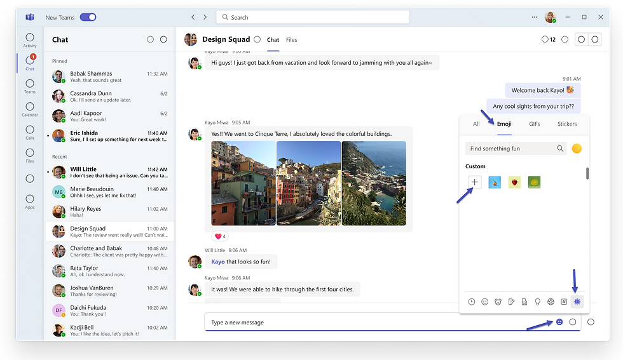Open the unread chat from Eric Ishida

point(109,136)
